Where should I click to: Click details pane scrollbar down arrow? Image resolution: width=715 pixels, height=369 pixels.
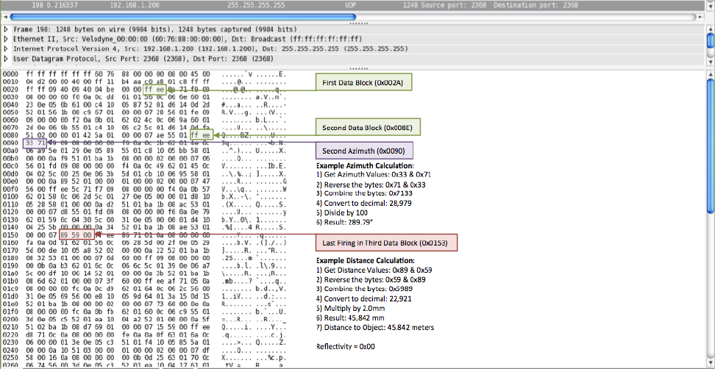(x=710, y=62)
